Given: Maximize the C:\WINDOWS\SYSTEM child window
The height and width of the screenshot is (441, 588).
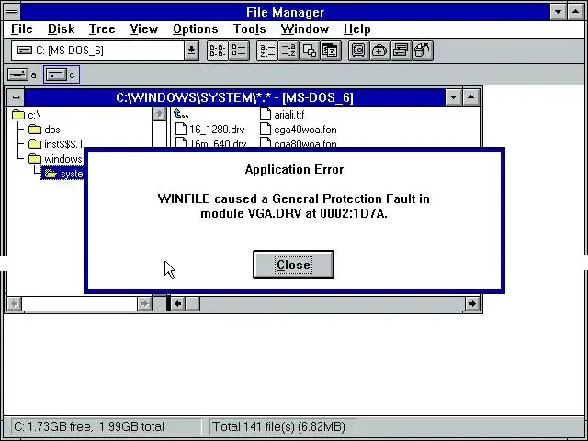Looking at the screenshot, I should click(x=471, y=97).
